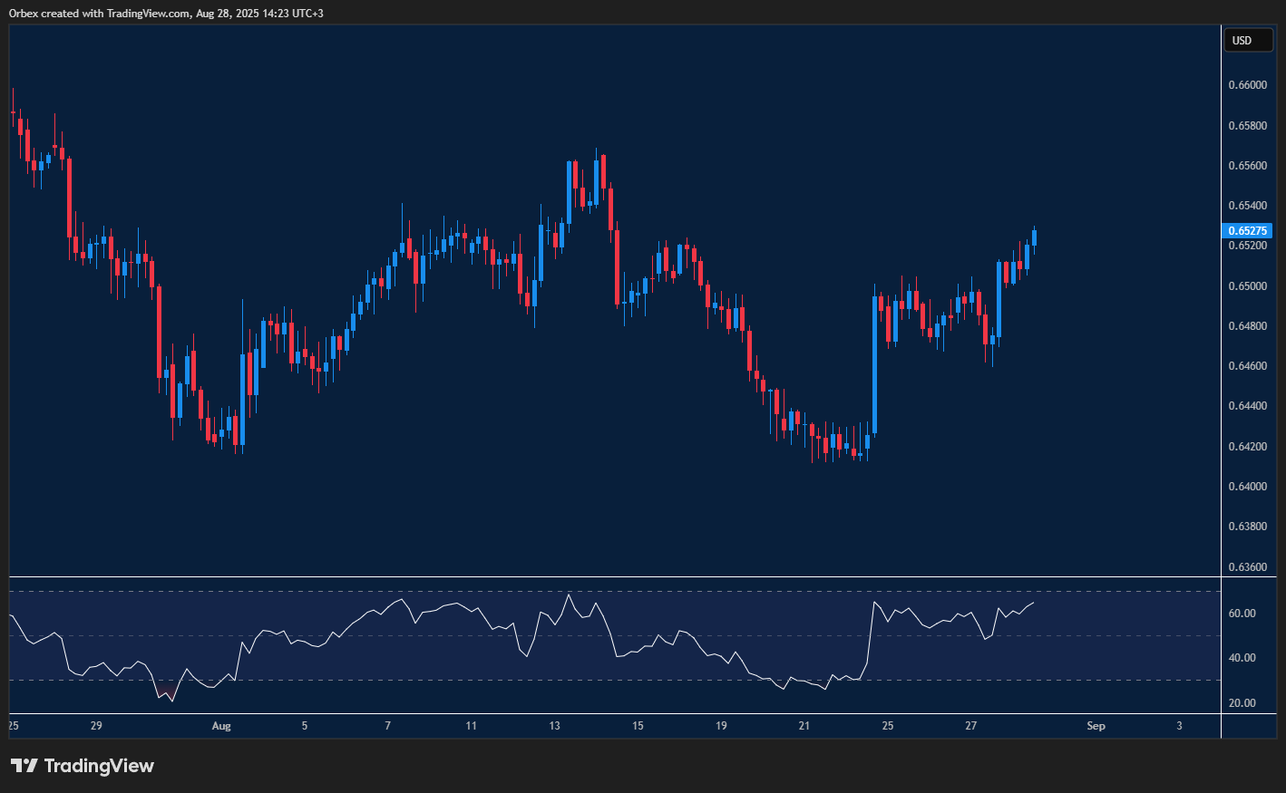Viewport: 1286px width, 793px height.
Task: Select the USD currency label on the price scale
Action: click(x=1249, y=40)
